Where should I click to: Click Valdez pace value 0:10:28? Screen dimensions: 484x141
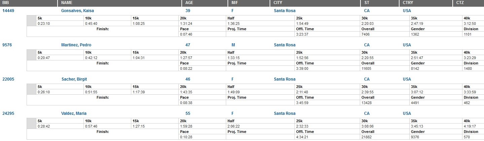[186, 137]
